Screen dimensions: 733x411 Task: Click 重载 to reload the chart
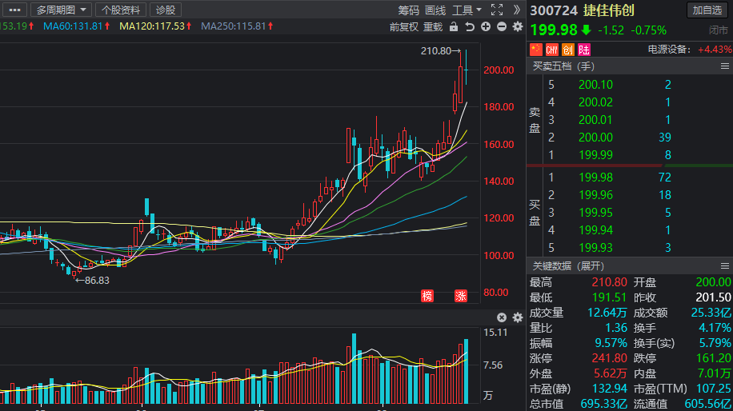432,27
